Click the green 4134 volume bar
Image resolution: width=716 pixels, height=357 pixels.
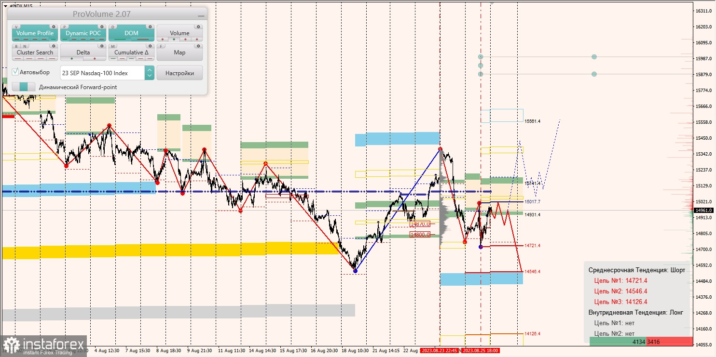point(618,342)
